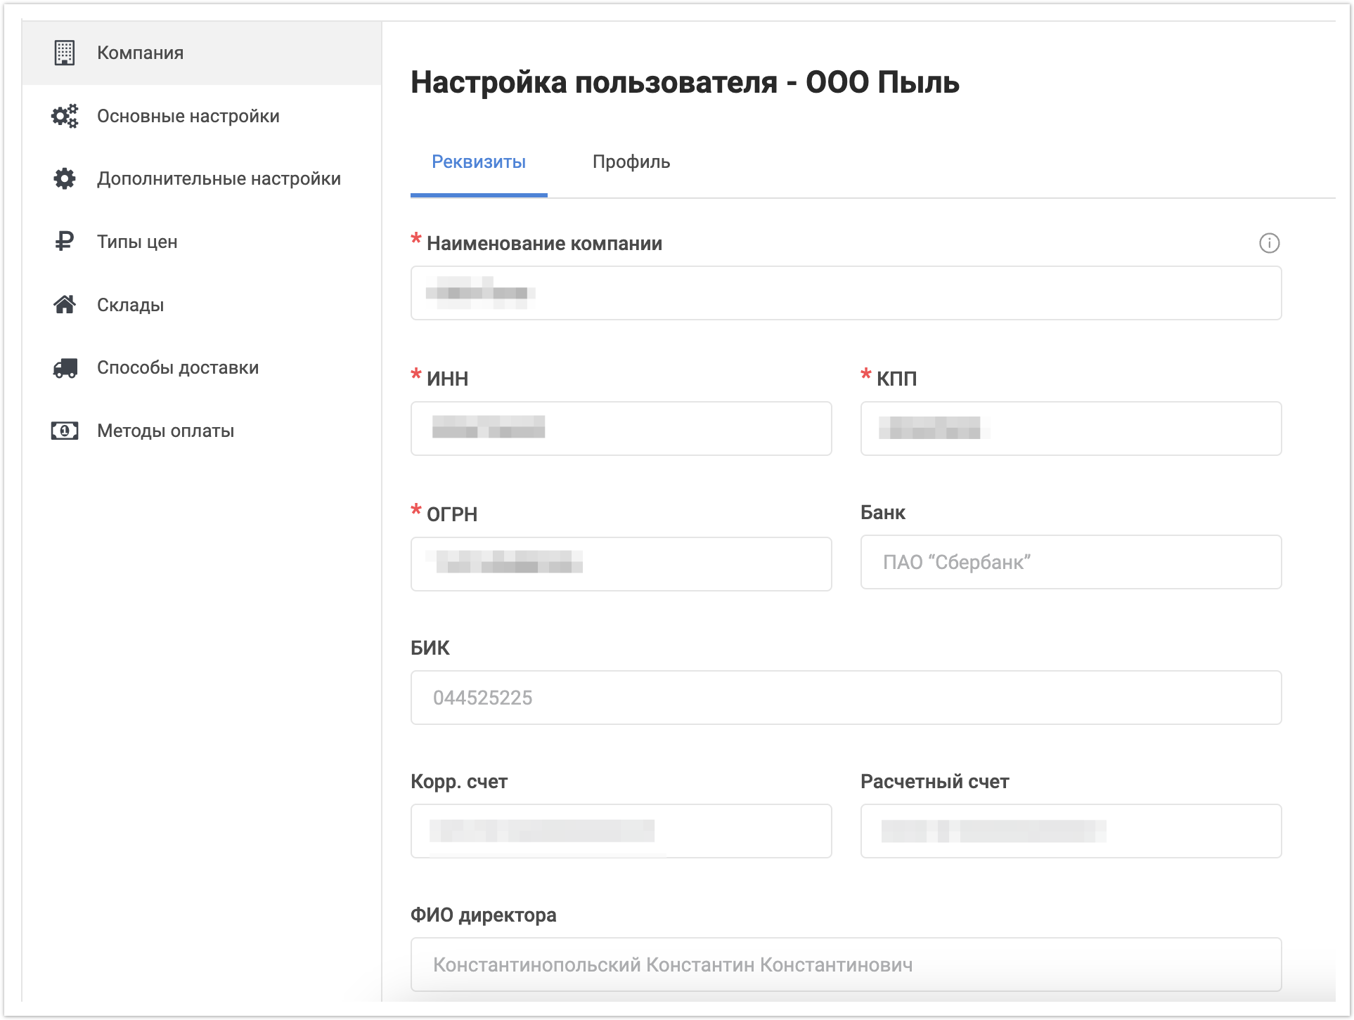
Task: Click the truck icon for Способы доставки
Action: coord(65,367)
